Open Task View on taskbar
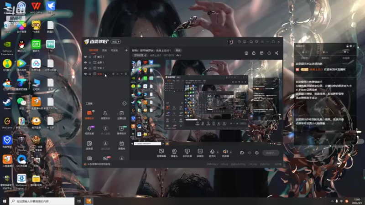This screenshot has height=205, width=365. 79,201
